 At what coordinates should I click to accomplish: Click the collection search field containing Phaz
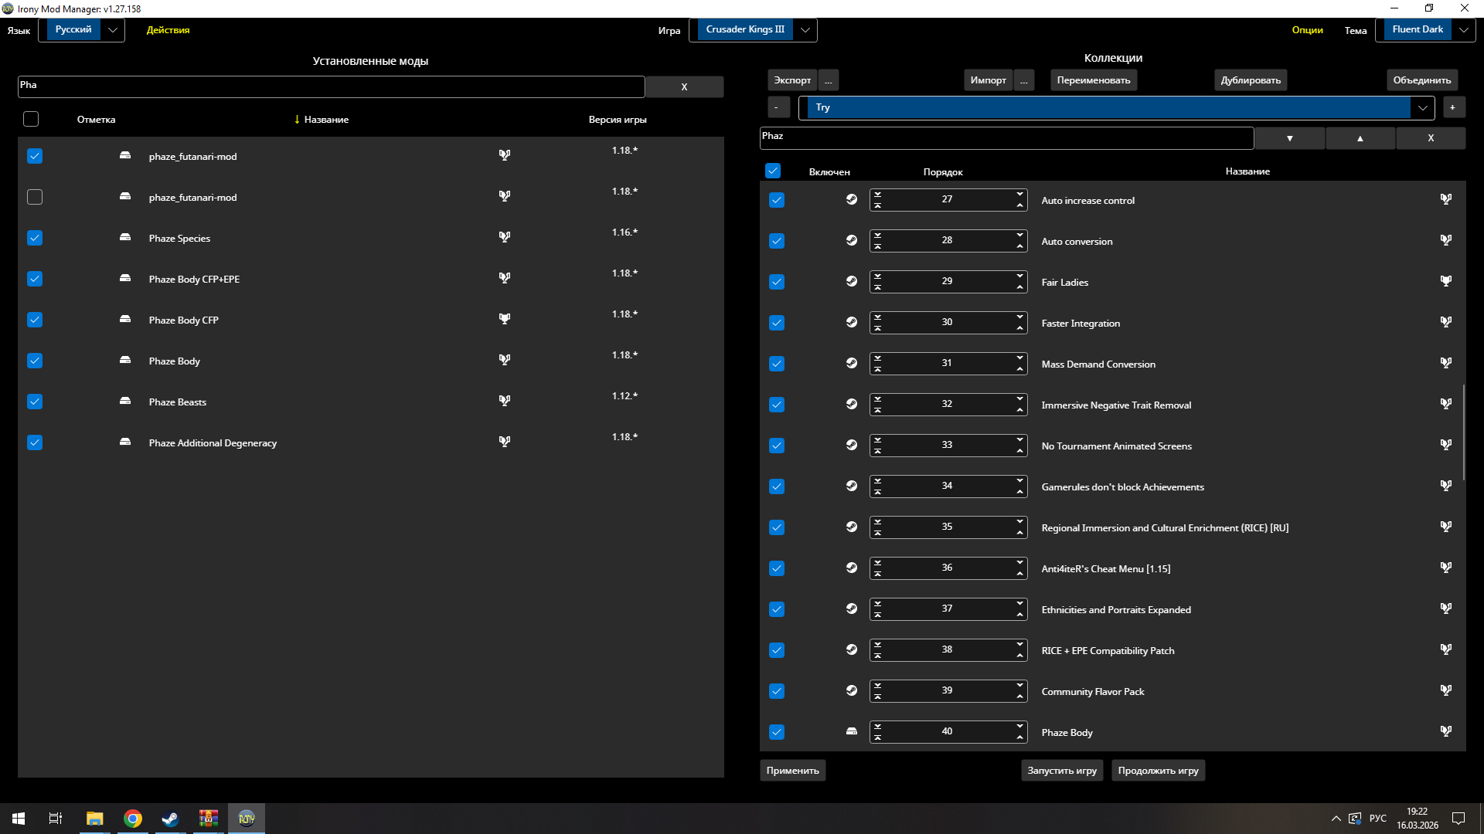[x=1006, y=138]
